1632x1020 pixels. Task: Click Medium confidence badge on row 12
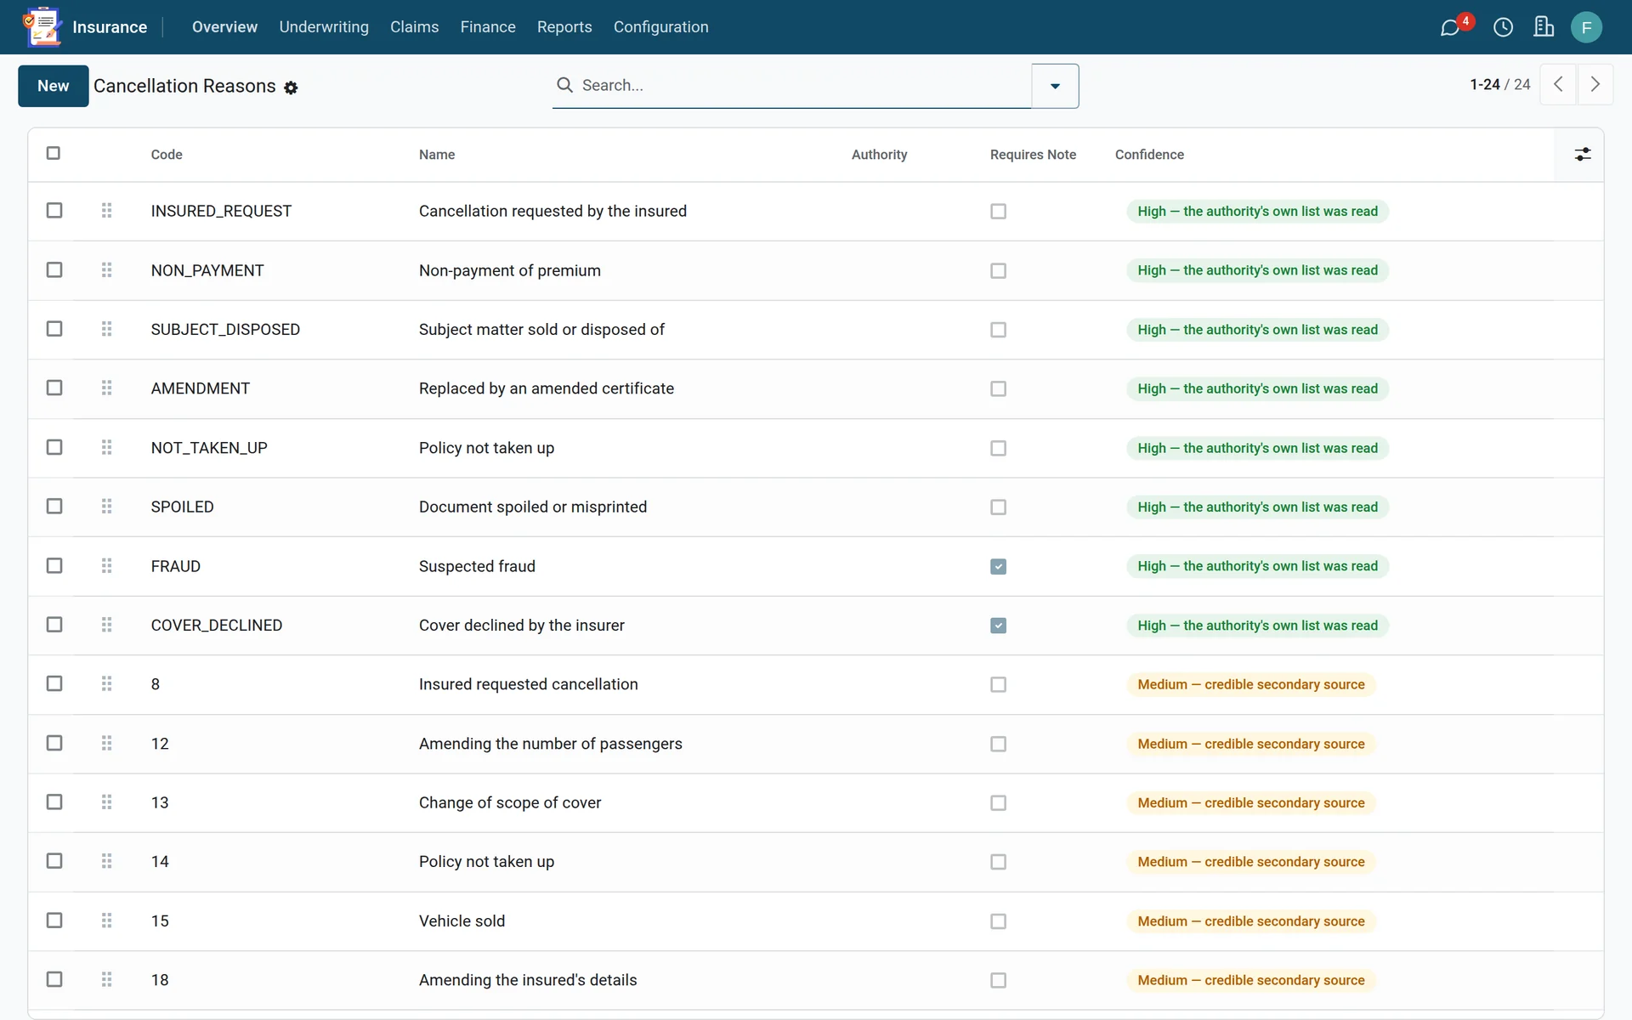click(1250, 744)
